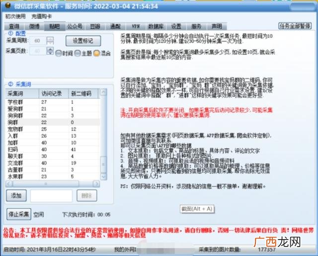Open the 服务 tab
The image size is (318, 256).
point(196,26)
